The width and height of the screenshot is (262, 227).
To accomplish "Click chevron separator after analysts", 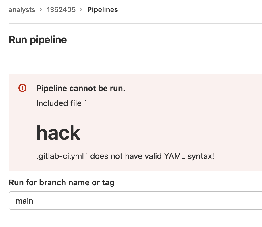I will (41, 10).
